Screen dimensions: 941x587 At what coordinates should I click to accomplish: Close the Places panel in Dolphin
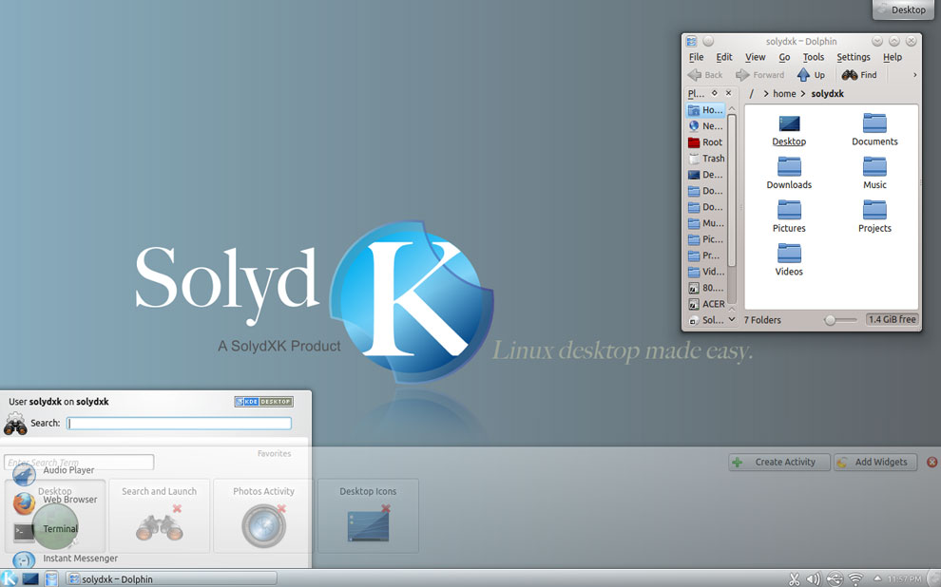[728, 93]
